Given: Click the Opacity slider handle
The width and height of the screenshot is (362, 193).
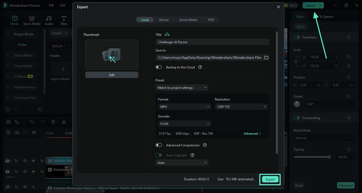Looking at the screenshot, I should (x=329, y=157).
